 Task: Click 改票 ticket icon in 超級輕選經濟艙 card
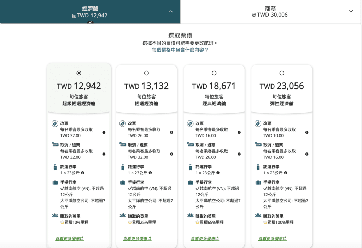pos(55,124)
